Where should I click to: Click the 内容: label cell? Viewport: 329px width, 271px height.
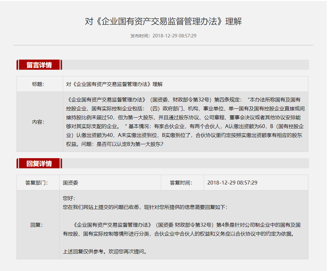pos(40,122)
